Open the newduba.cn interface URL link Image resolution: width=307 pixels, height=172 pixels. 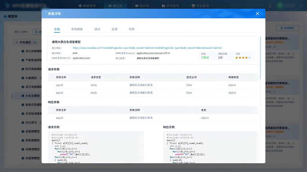click(147, 48)
